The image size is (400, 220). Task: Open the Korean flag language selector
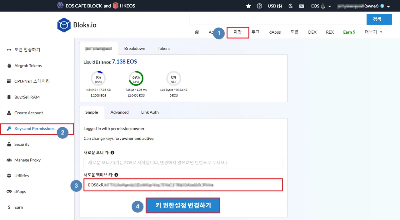(x=302, y=6)
